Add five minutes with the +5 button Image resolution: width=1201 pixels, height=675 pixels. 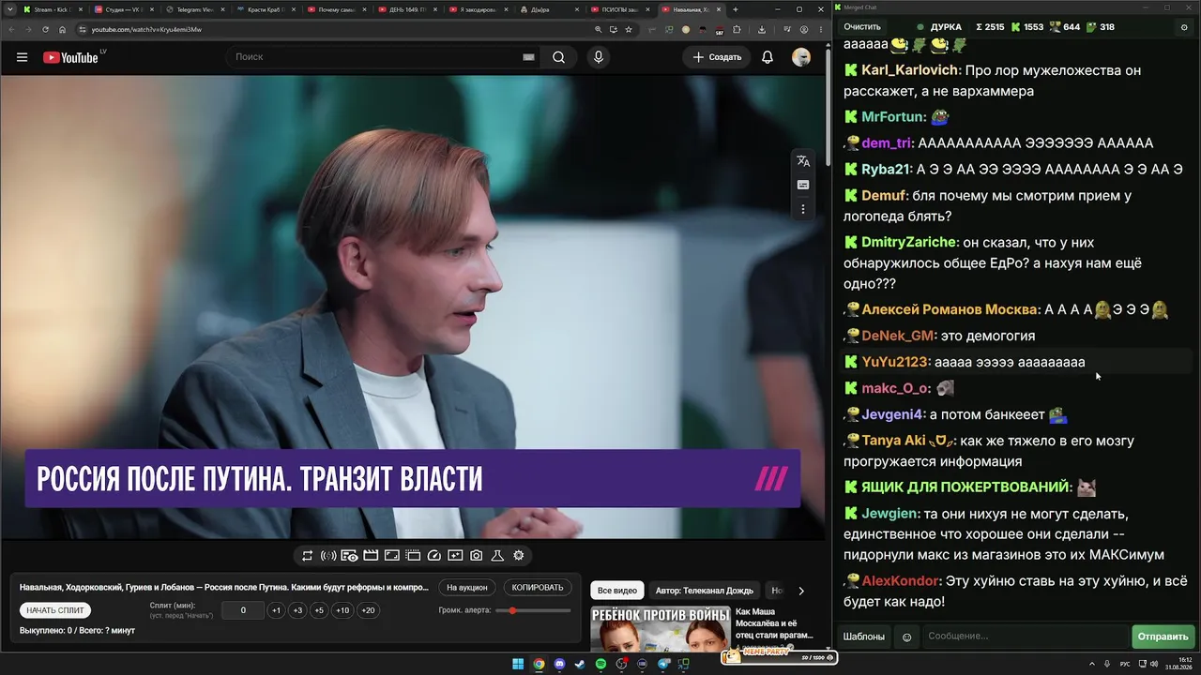coord(319,610)
